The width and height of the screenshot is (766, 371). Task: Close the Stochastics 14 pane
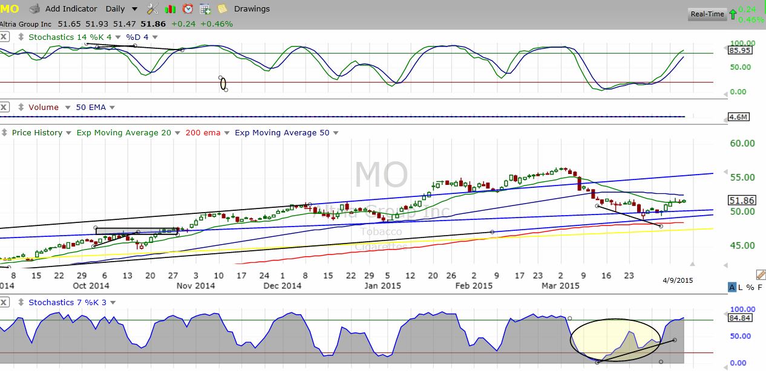coord(4,37)
